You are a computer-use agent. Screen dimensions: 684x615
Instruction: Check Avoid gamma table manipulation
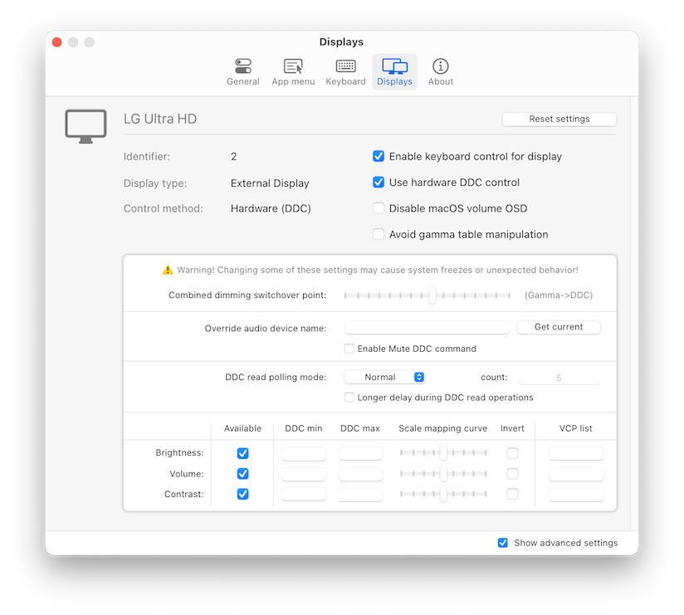(x=378, y=234)
